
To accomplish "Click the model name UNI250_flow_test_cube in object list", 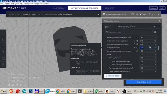I will click(26, 78).
